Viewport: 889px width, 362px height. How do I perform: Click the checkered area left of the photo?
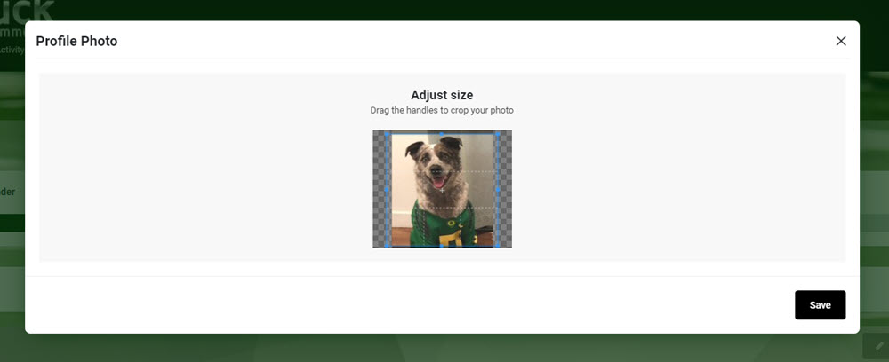click(x=379, y=189)
